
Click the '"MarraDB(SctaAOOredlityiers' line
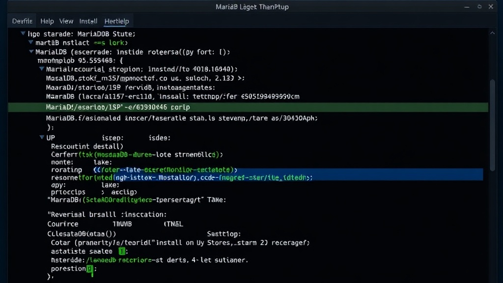(x=137, y=200)
